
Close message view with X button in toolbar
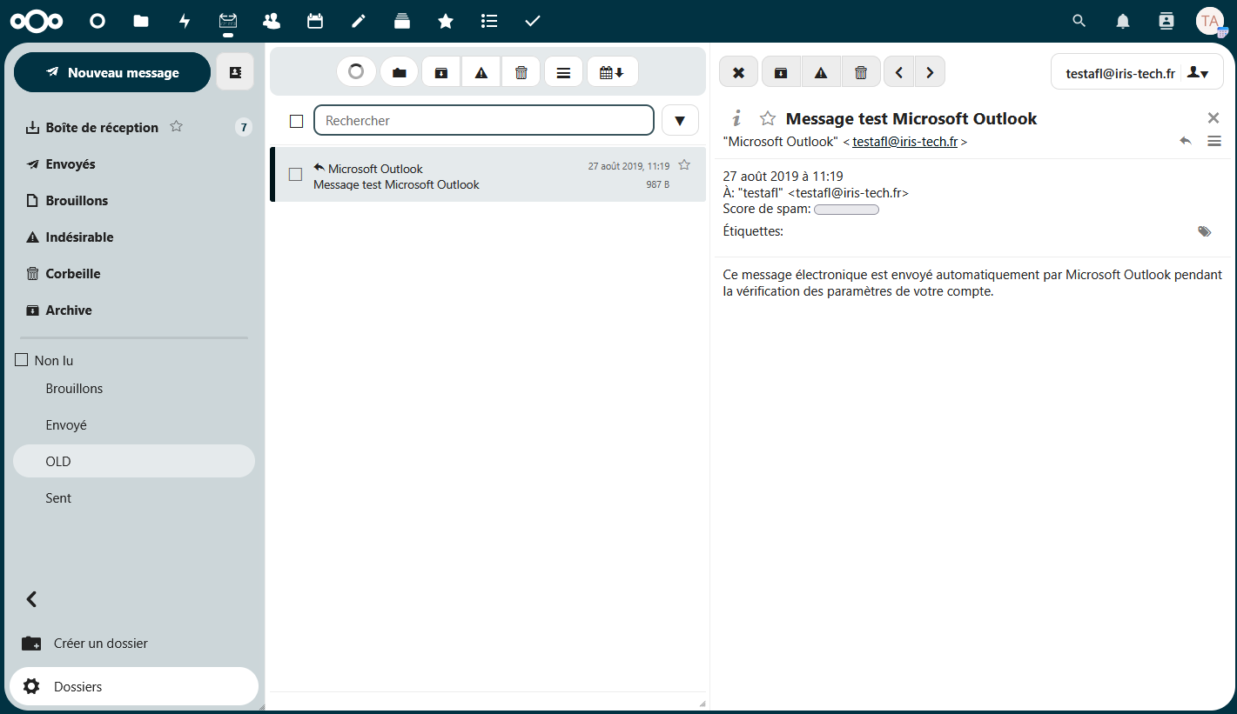(739, 72)
